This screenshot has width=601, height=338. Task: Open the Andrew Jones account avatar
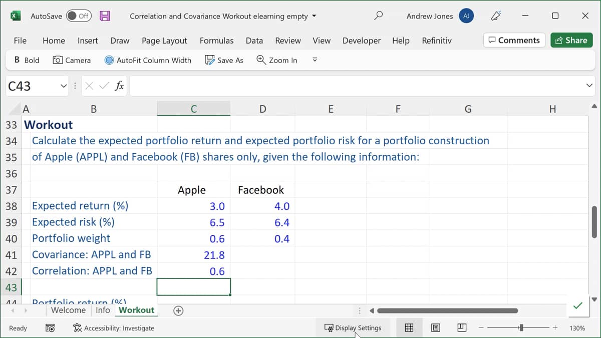(x=466, y=16)
